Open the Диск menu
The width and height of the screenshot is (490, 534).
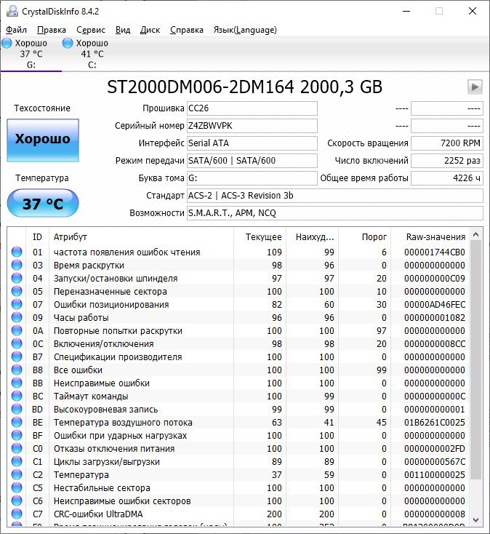[x=150, y=30]
